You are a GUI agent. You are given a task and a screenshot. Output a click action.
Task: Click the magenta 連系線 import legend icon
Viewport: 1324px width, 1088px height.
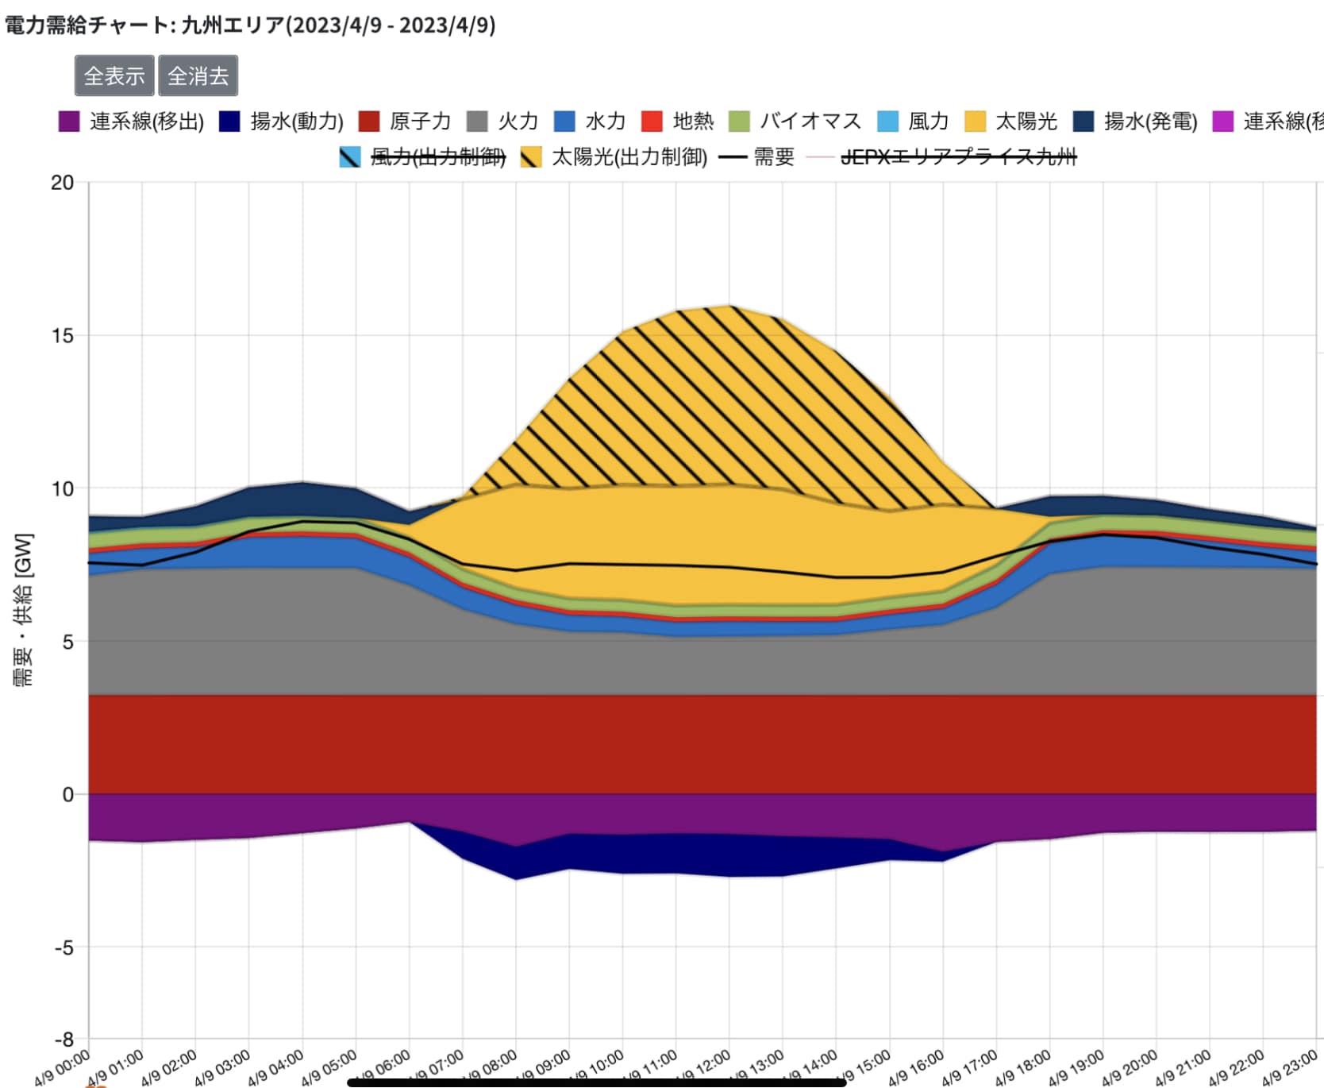1223,122
